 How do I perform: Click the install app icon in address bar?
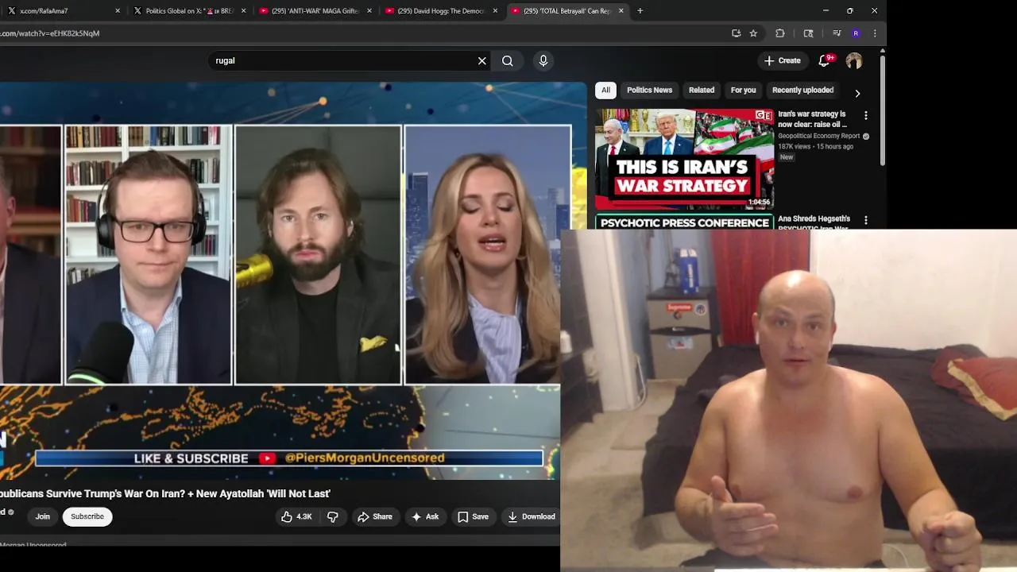[736, 33]
